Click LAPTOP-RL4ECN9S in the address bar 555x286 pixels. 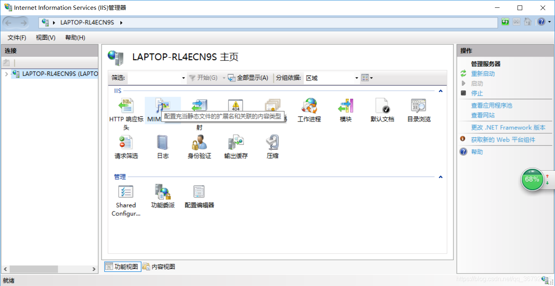coord(87,23)
